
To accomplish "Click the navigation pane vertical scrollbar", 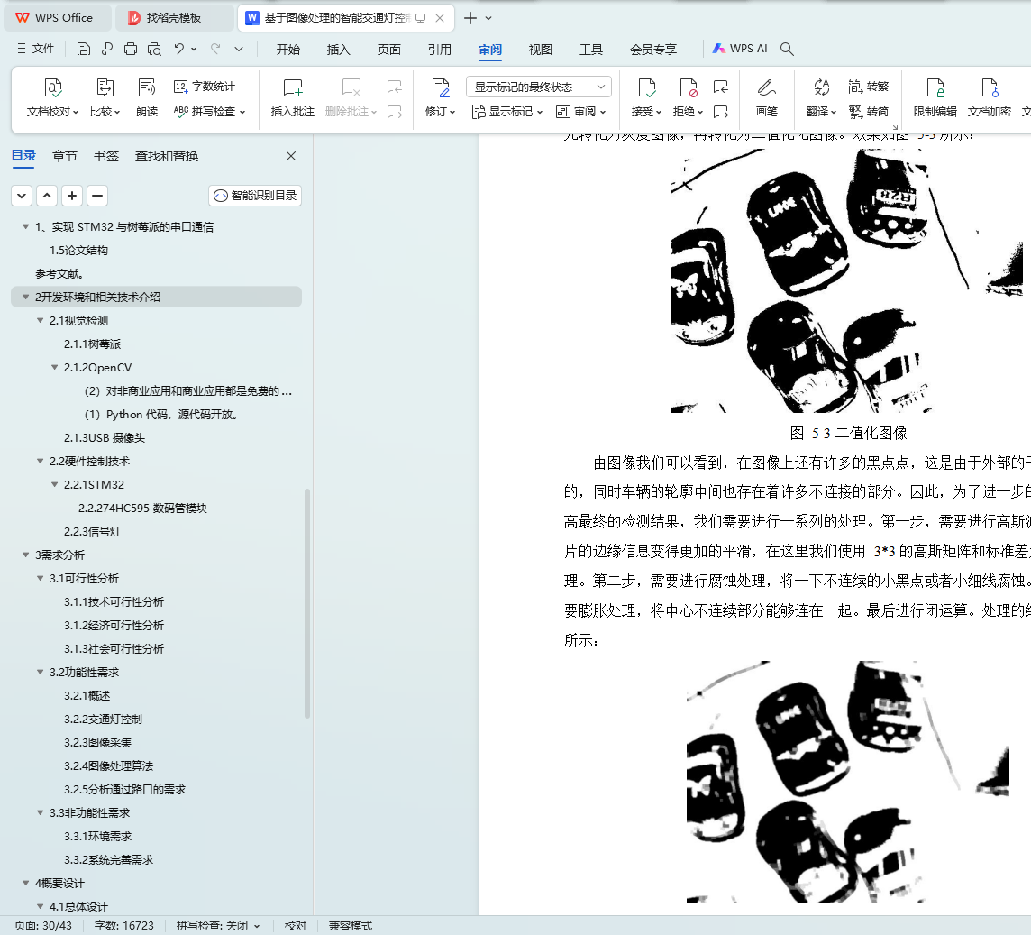I will click(307, 602).
